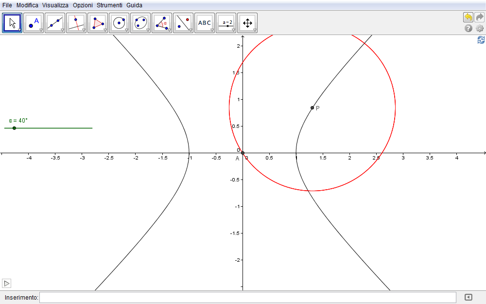Open the Visualizza menu
Viewport: 486px width, 304px height.
click(55, 5)
